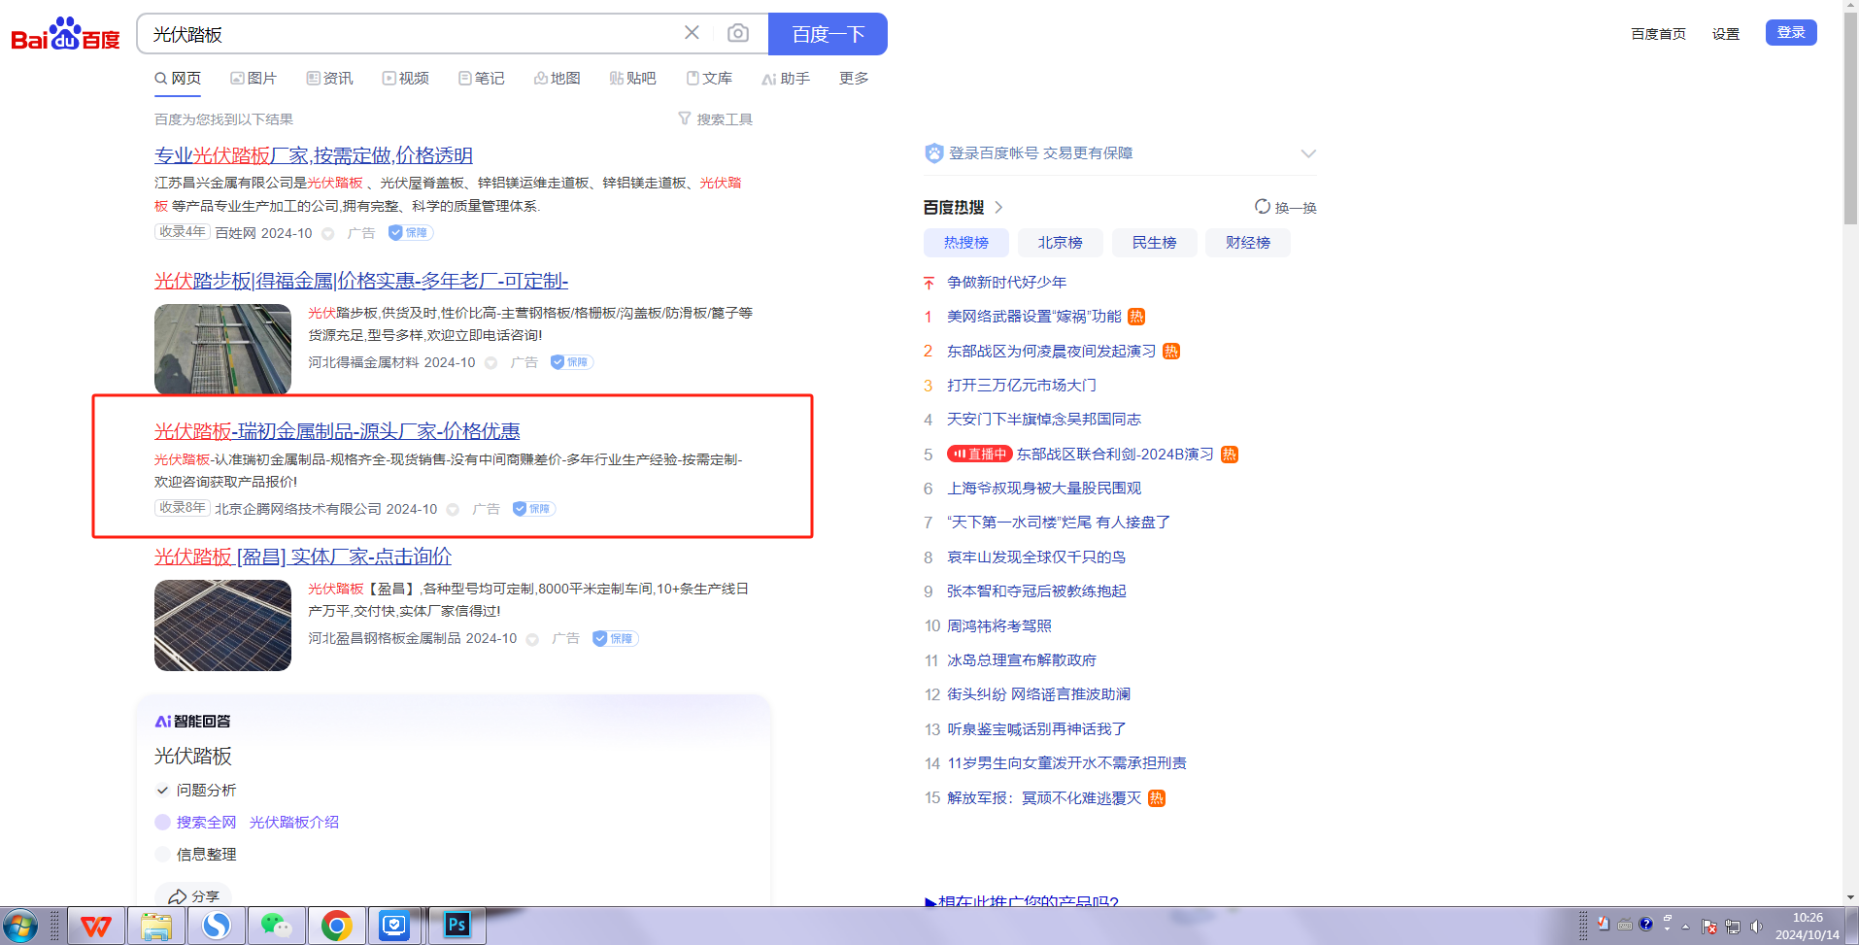The image size is (1859, 945).
Task: Expand the login security notice chevron
Action: pyautogui.click(x=1308, y=153)
